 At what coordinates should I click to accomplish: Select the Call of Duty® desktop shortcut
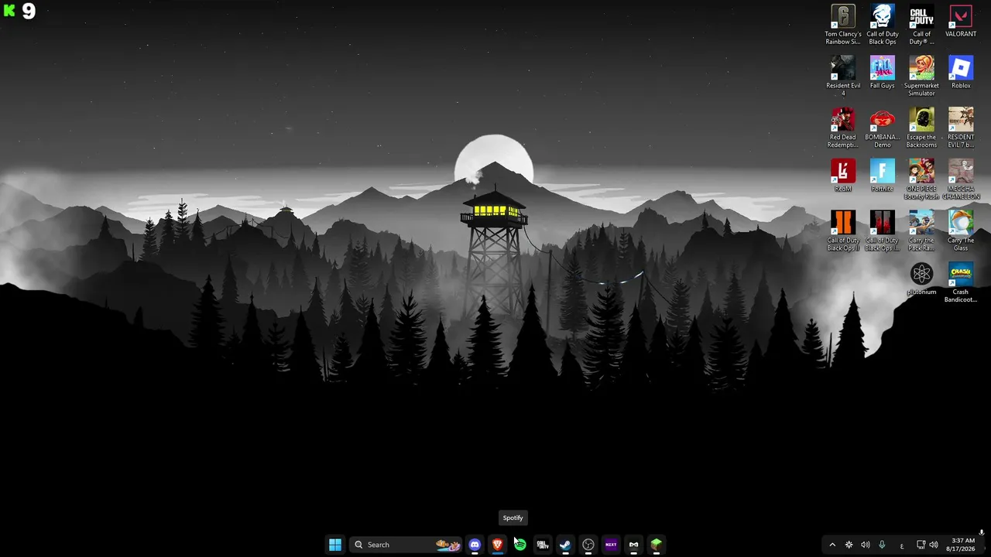[x=921, y=25]
